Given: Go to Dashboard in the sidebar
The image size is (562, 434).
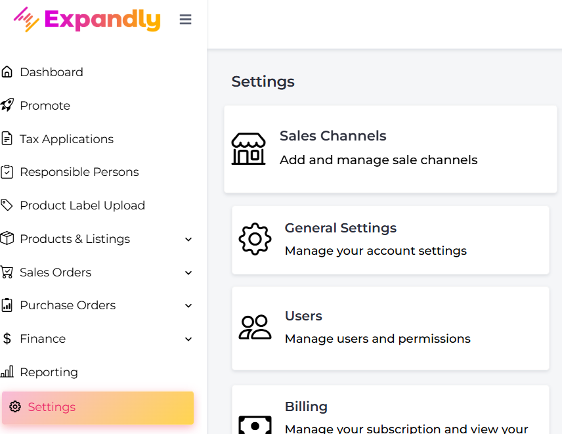Looking at the screenshot, I should 51,72.
